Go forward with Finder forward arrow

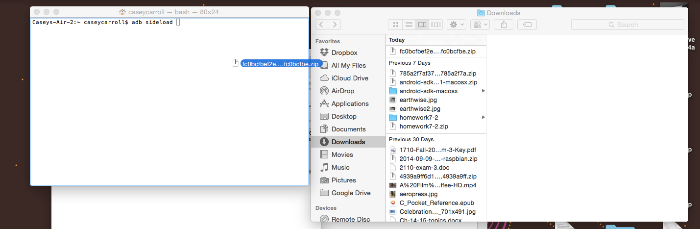pyautogui.click(x=335, y=25)
